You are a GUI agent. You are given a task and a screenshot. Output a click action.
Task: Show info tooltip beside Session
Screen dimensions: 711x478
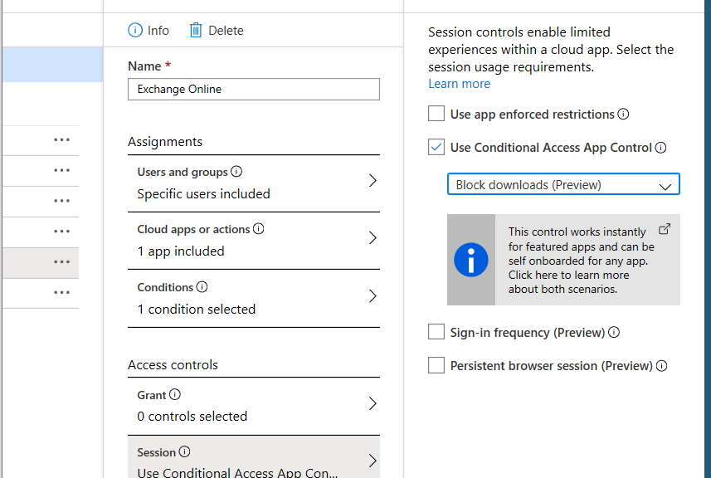(184, 451)
